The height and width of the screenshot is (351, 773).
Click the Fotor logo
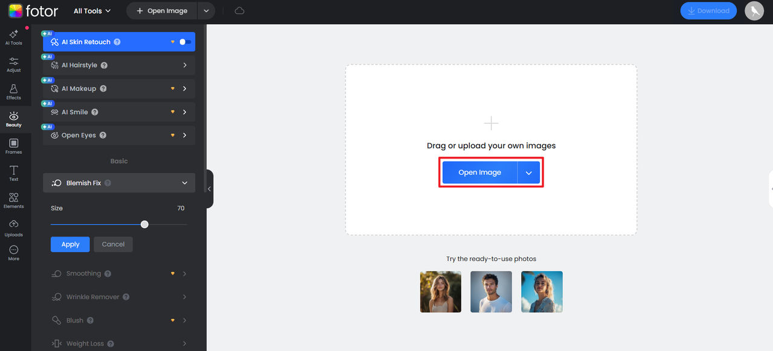[33, 11]
